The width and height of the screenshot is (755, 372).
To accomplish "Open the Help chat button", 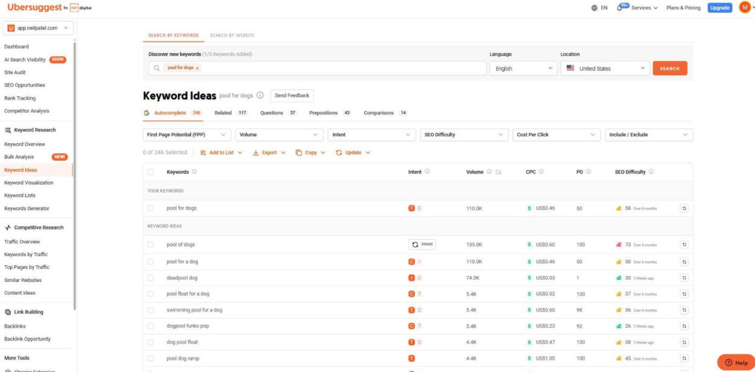I will point(736,362).
